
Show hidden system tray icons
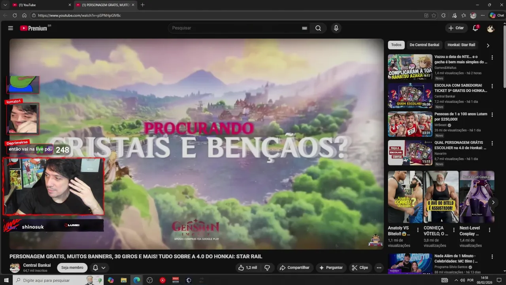(456, 280)
